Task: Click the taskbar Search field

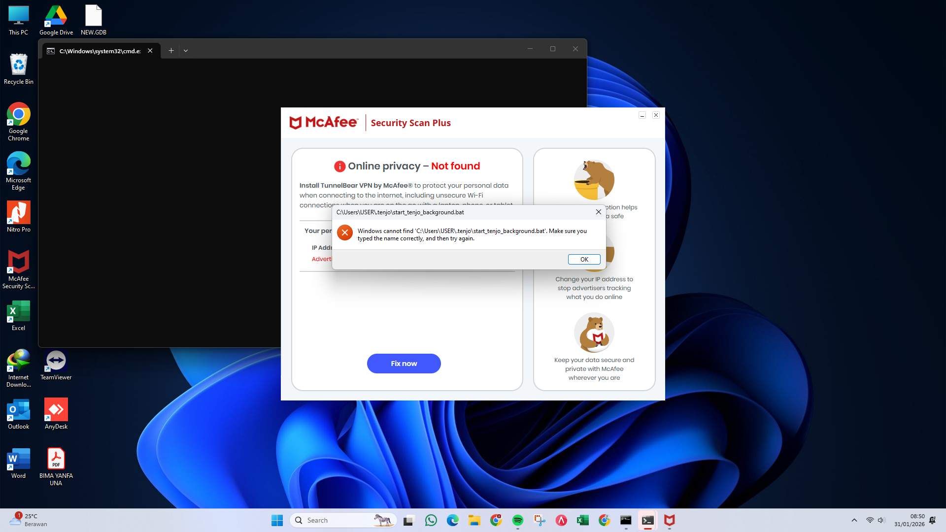Action: [x=340, y=520]
